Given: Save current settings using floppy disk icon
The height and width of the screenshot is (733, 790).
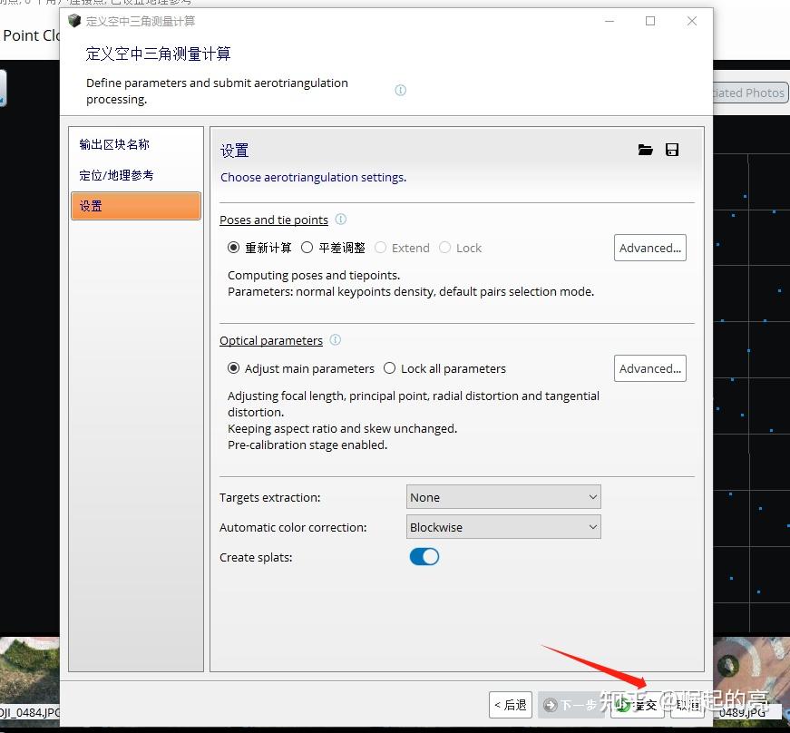Looking at the screenshot, I should point(672,150).
